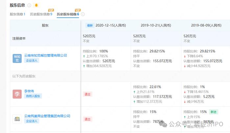Click the 新进 badge in 云南筑巢 row
The height and width of the screenshot is (133, 230).
tap(214, 112)
